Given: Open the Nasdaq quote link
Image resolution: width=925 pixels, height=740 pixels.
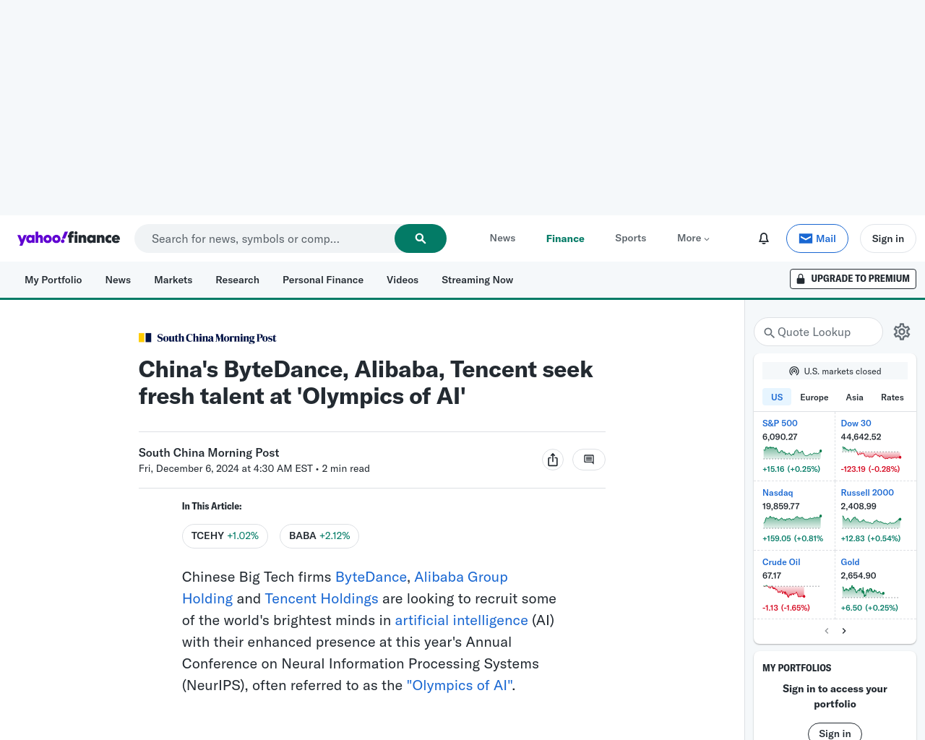Looking at the screenshot, I should pos(778,493).
